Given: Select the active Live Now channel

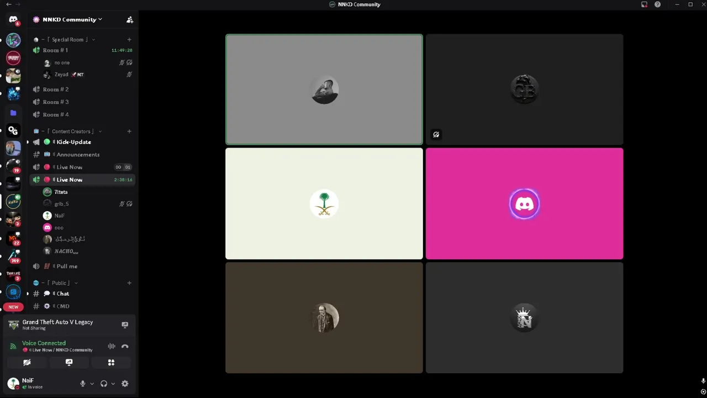Looking at the screenshot, I should (x=82, y=180).
